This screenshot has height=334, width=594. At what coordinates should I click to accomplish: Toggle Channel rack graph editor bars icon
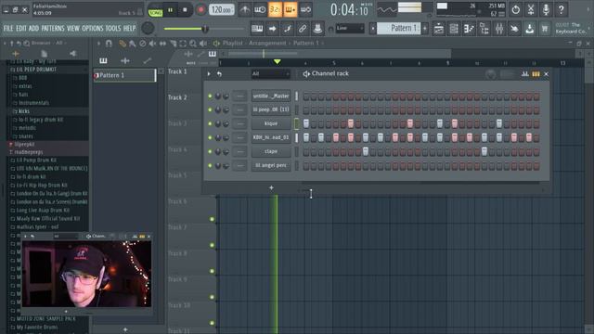525,74
